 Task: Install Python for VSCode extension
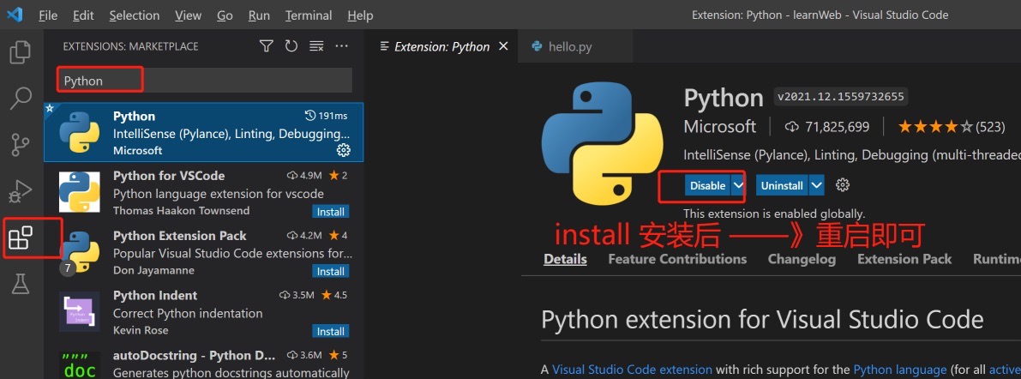pos(331,212)
